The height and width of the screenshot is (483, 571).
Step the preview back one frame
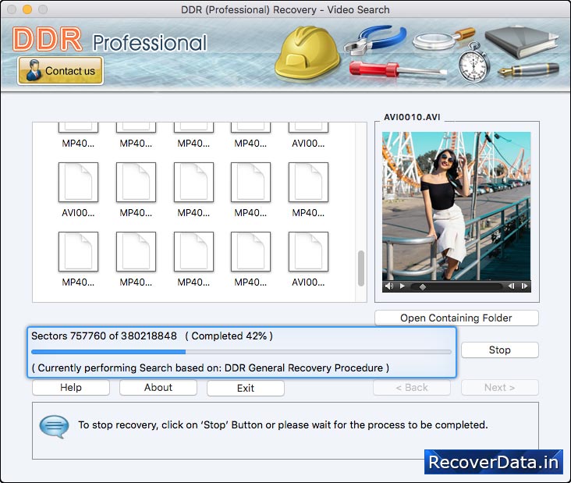(511, 286)
